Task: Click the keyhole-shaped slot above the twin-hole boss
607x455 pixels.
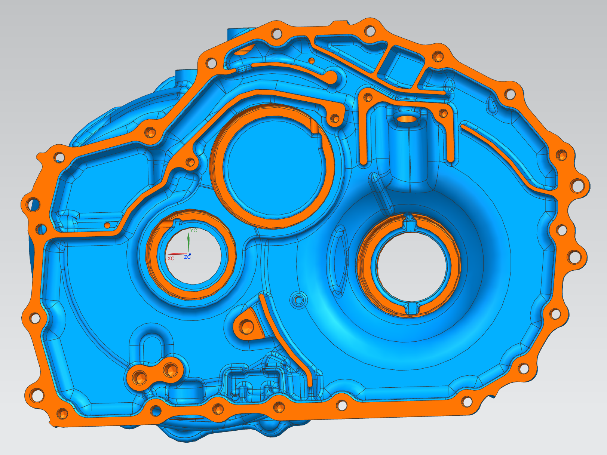Action: [152, 348]
